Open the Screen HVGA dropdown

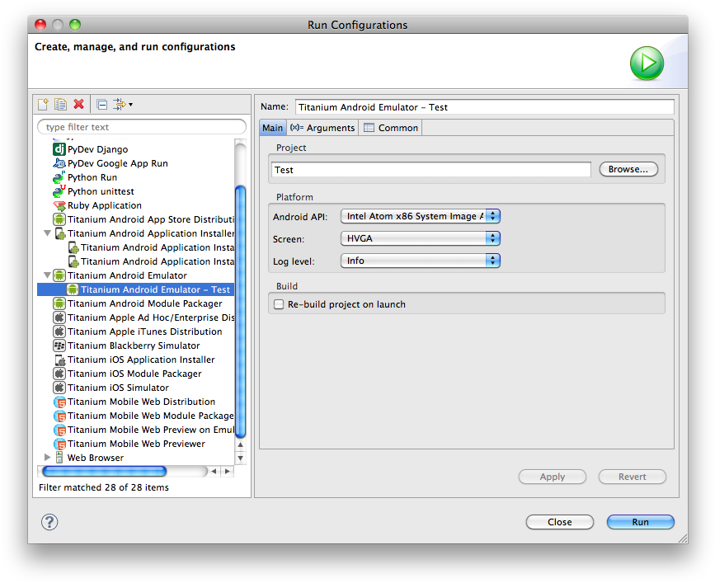click(421, 238)
